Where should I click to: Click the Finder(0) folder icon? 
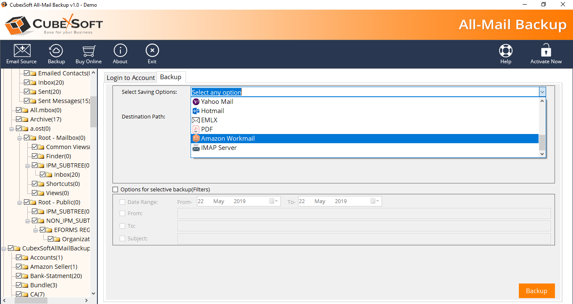click(x=41, y=156)
